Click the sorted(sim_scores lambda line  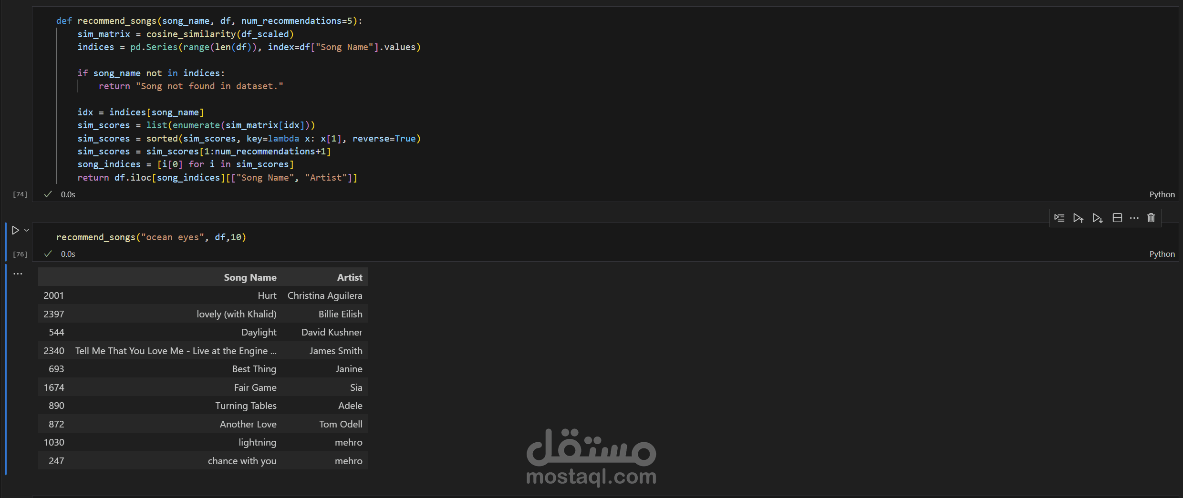tap(249, 138)
